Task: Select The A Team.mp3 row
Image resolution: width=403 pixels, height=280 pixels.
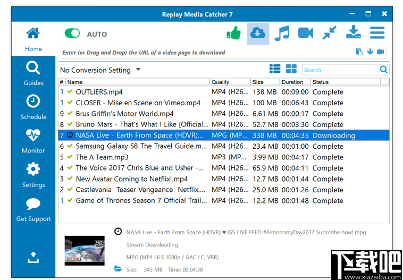Action: point(224,157)
